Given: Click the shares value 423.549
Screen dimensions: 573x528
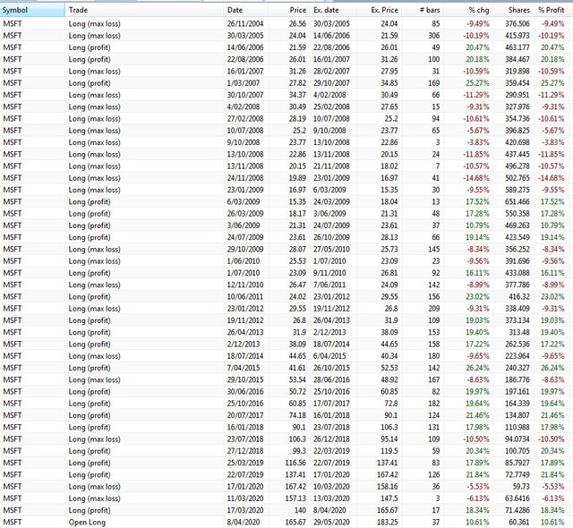Looking at the screenshot, I should [517, 237].
